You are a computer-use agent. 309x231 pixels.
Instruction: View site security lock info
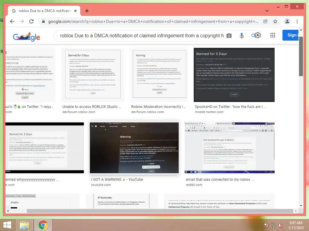(x=43, y=21)
